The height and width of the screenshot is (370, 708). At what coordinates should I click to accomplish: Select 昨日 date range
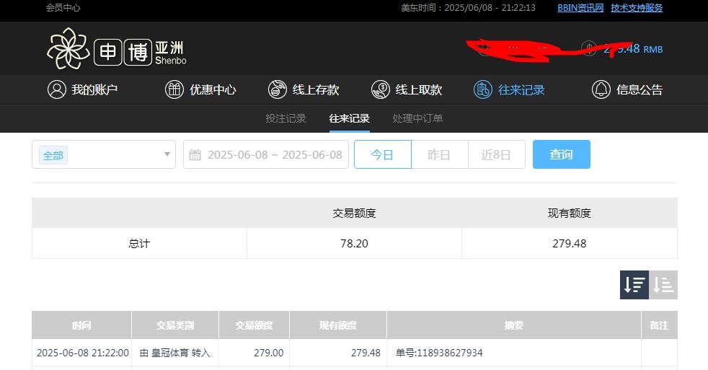tap(439, 154)
